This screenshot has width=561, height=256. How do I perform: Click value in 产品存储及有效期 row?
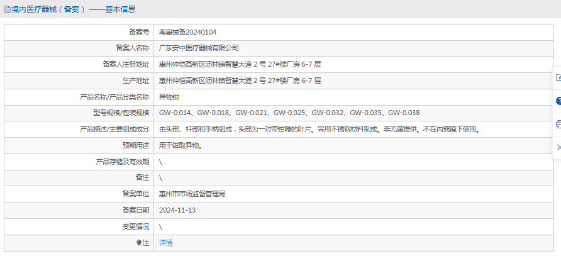[x=160, y=162]
